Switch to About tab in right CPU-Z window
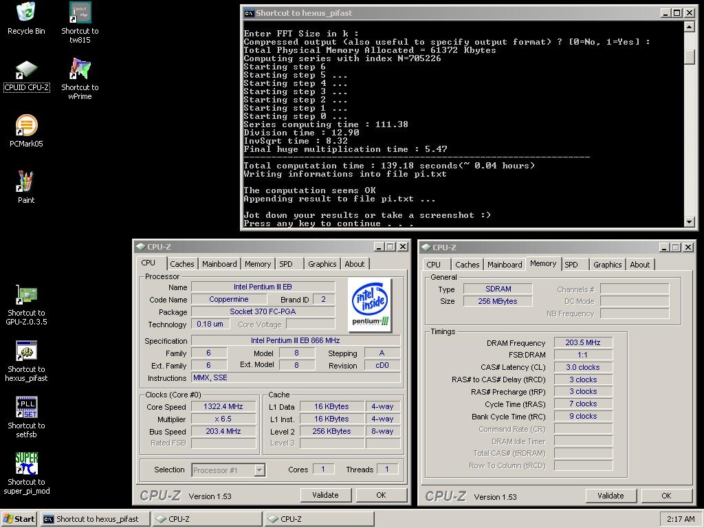The width and height of the screenshot is (704, 528). pos(640,265)
